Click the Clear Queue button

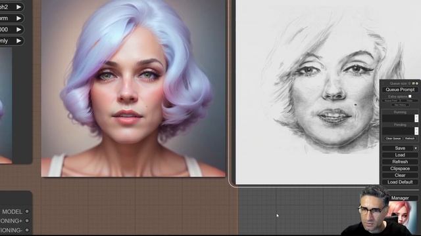(x=393, y=138)
